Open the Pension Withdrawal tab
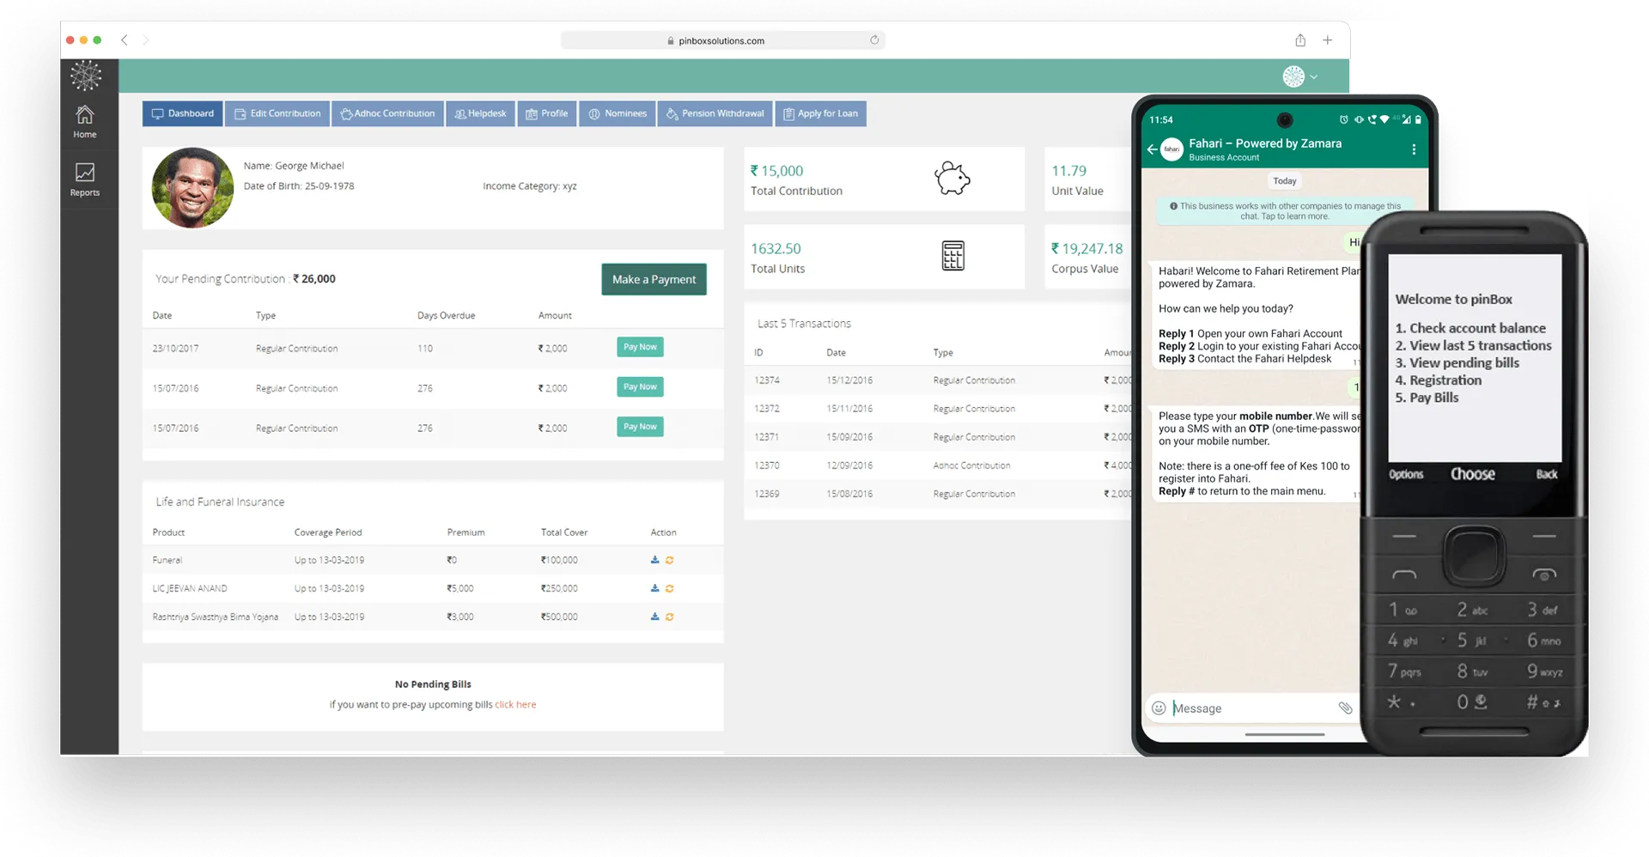1649x857 pixels. tap(715, 113)
